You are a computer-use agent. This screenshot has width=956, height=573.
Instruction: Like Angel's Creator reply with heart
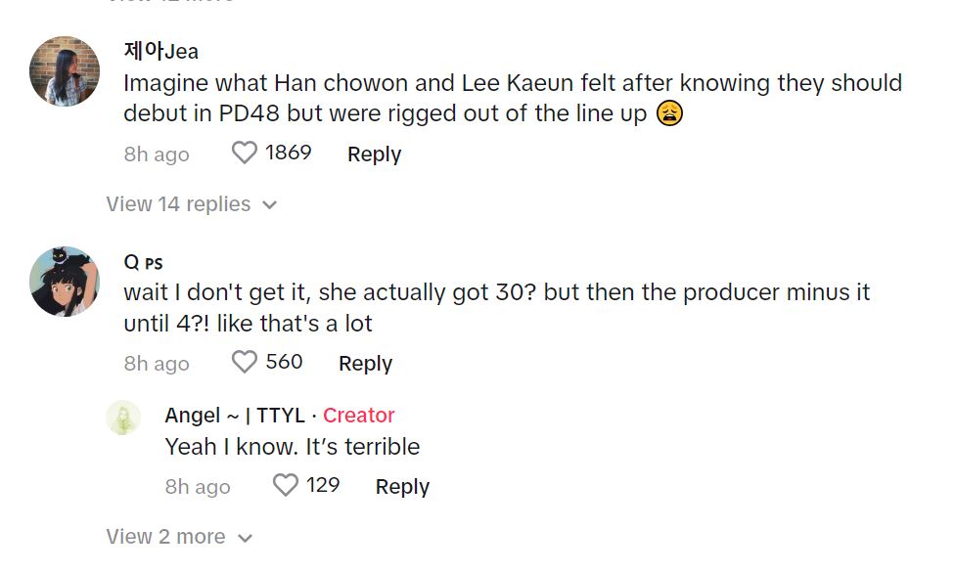point(285,486)
